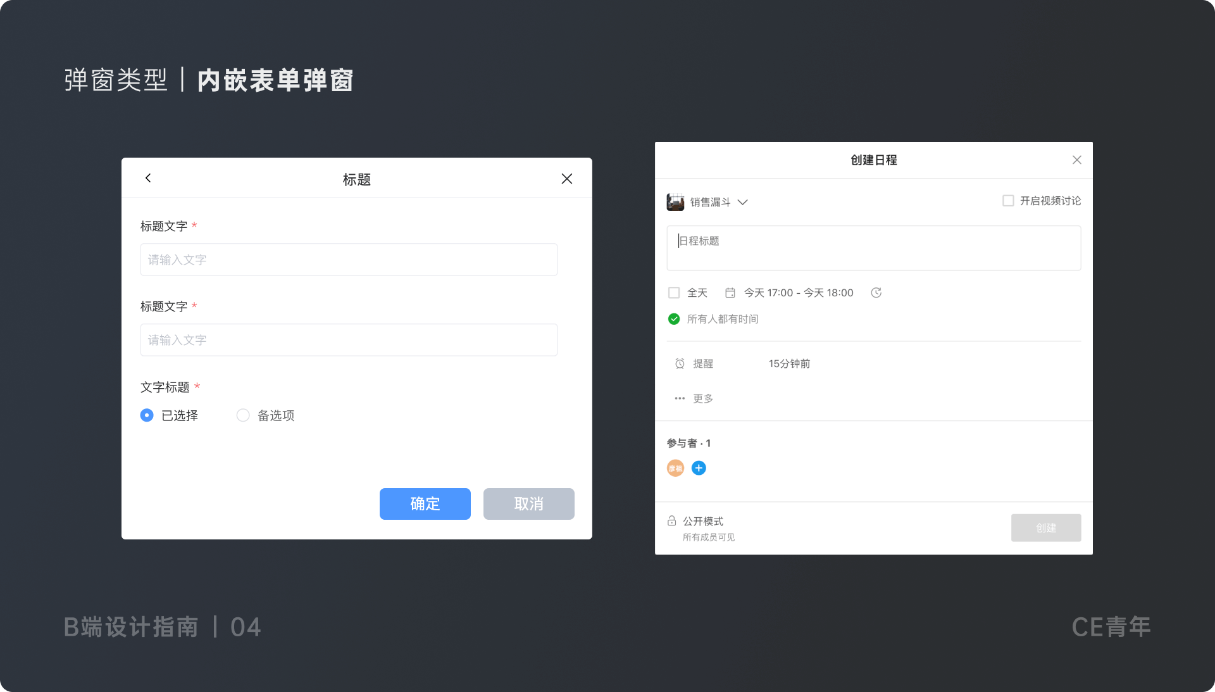The width and height of the screenshot is (1215, 692).
Task: Select the 备选项 radio option
Action: 243,415
